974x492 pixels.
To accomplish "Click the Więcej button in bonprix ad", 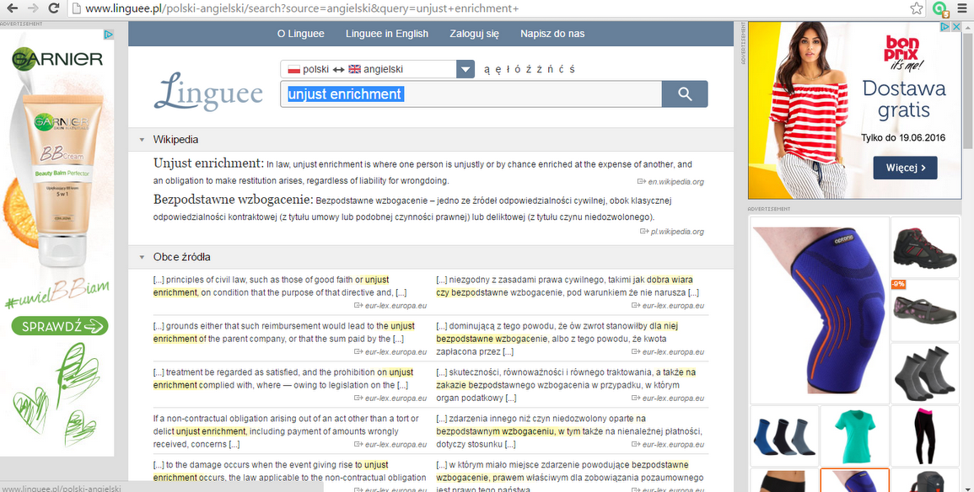I will (905, 168).
